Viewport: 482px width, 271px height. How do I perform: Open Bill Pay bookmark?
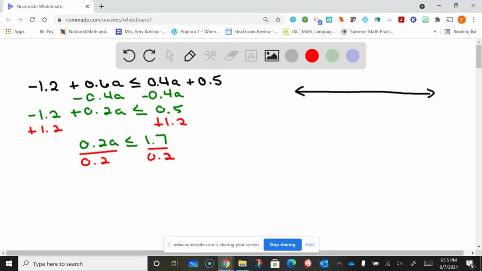point(47,32)
